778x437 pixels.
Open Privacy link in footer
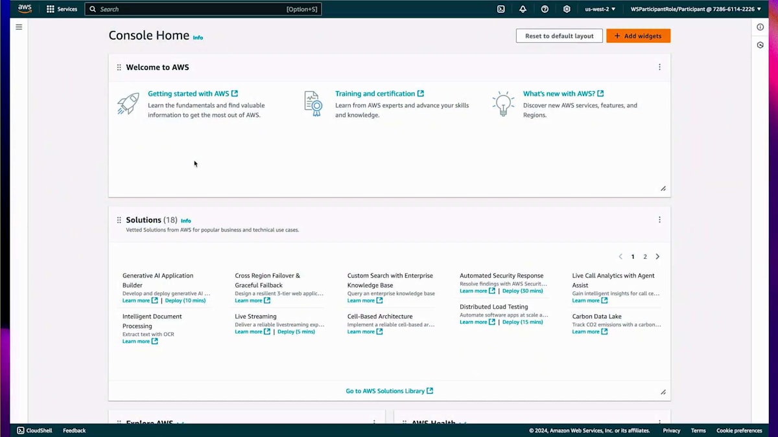click(672, 431)
